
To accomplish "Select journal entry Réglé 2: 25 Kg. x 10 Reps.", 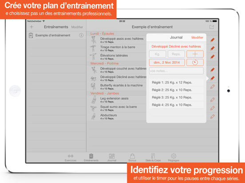I will click(x=176, y=90).
